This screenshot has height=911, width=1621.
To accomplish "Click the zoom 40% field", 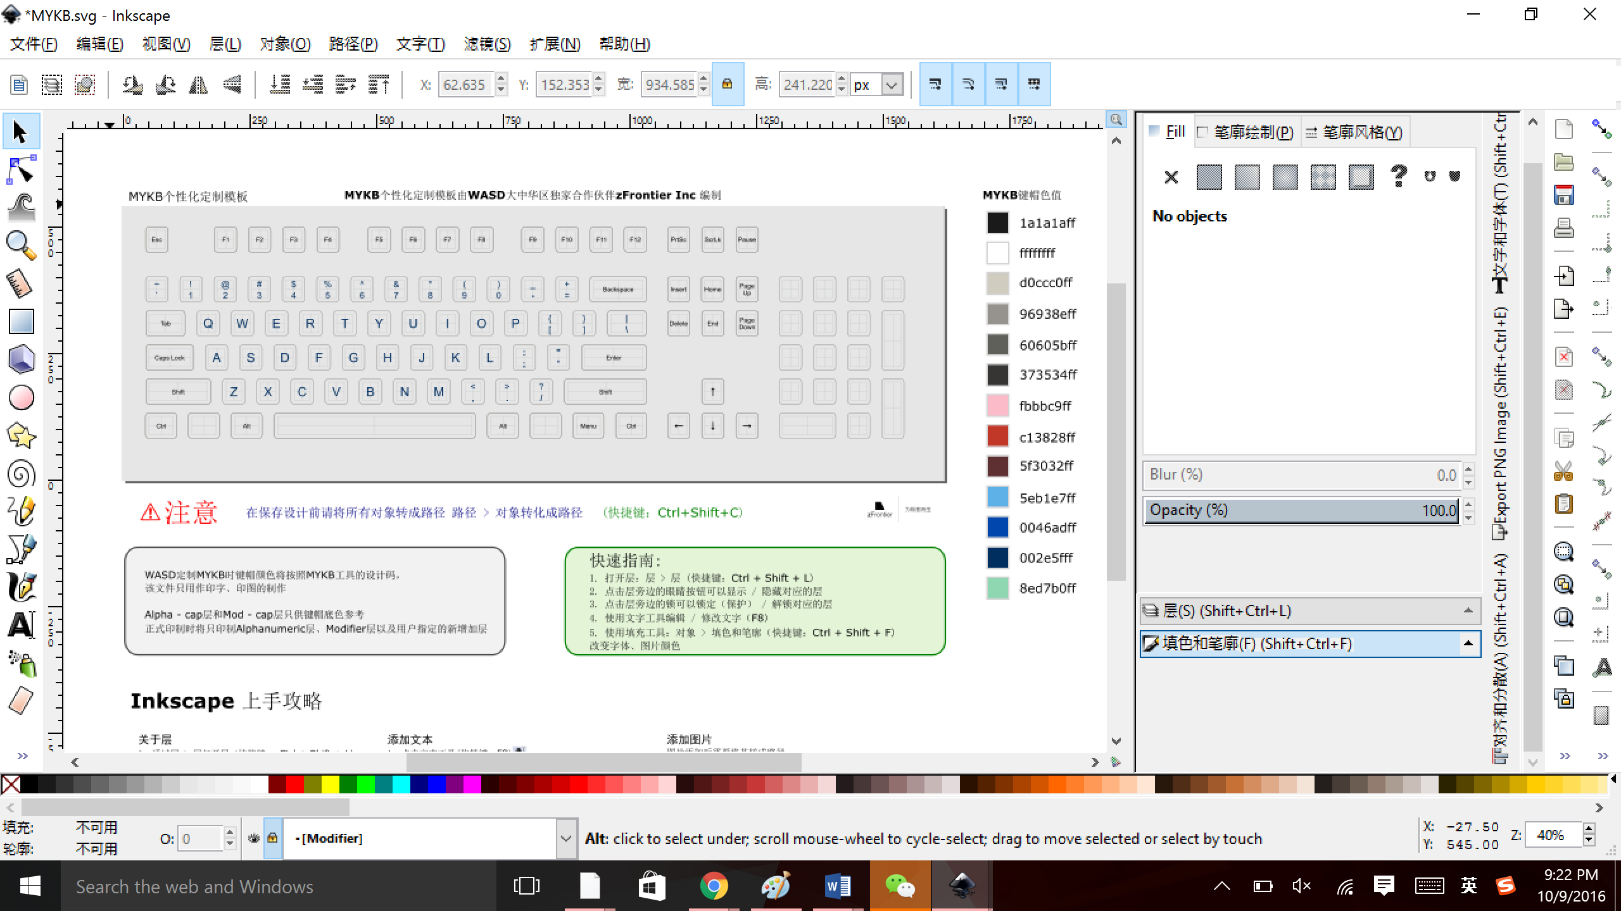I will coord(1554,835).
